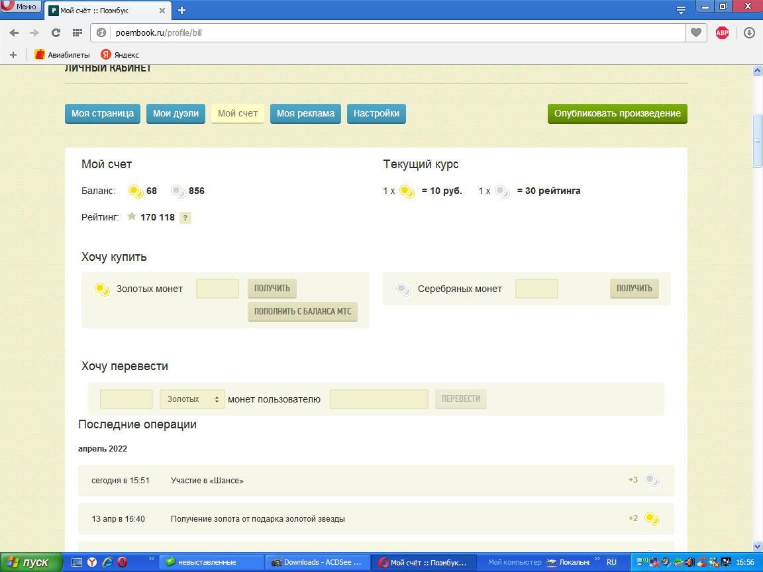
Task: Go to the Настройки tab
Action: coord(376,113)
